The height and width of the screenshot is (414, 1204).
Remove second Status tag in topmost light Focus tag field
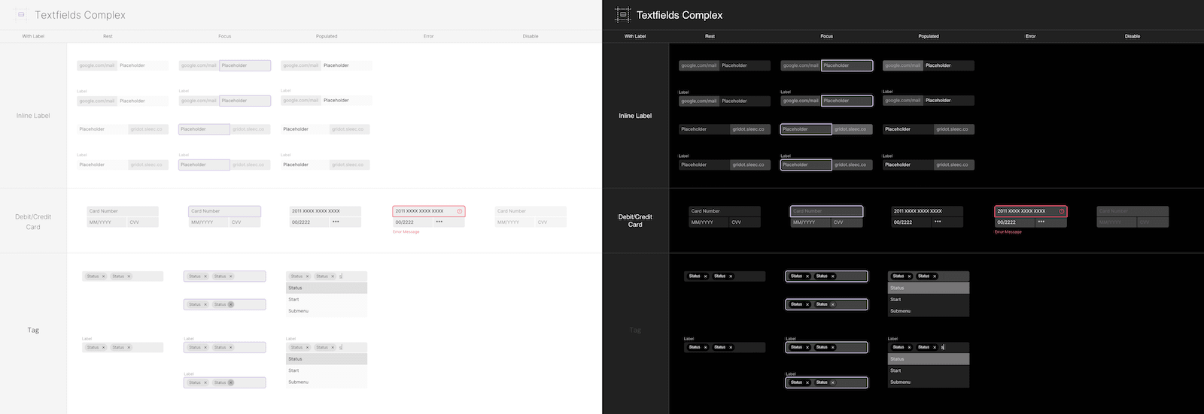(x=231, y=277)
